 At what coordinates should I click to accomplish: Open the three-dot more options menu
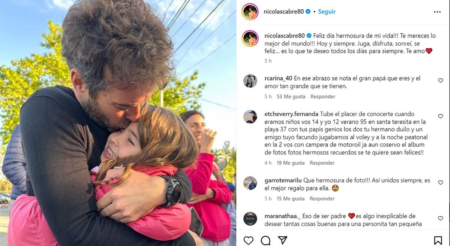tap(437, 12)
